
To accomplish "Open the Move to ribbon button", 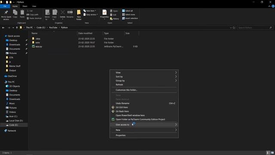I will coord(47,15).
